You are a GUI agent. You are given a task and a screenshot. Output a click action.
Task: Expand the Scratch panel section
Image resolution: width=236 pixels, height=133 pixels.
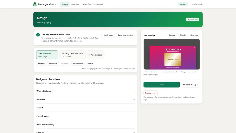[x=86, y=116]
